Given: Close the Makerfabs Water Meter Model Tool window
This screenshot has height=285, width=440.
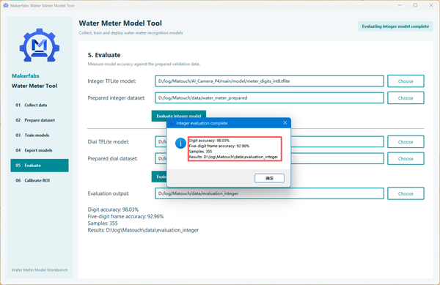Looking at the screenshot, I should (431, 5).
